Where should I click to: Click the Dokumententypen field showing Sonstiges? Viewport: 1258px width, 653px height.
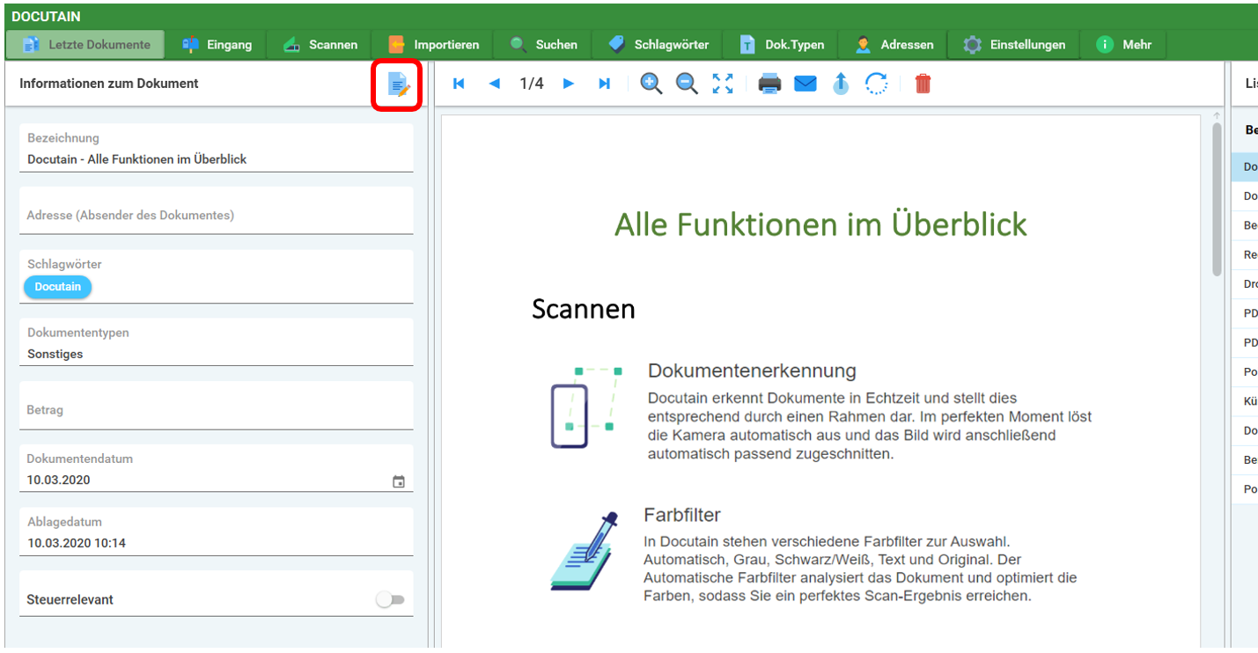coord(217,342)
